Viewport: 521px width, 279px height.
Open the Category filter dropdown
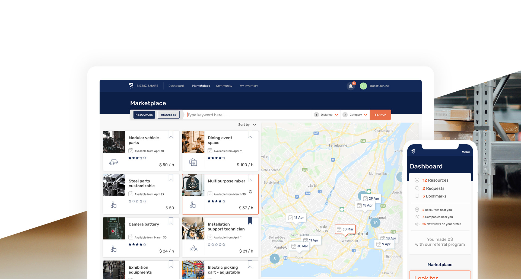(355, 115)
